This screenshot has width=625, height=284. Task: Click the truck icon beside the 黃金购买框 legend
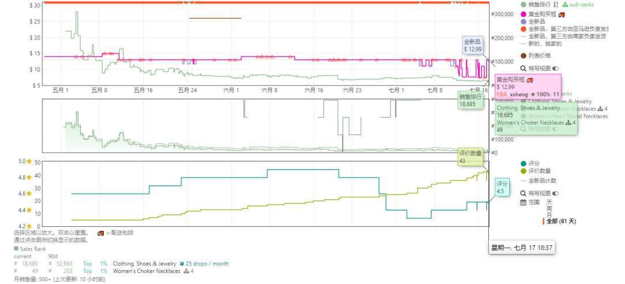click(562, 14)
